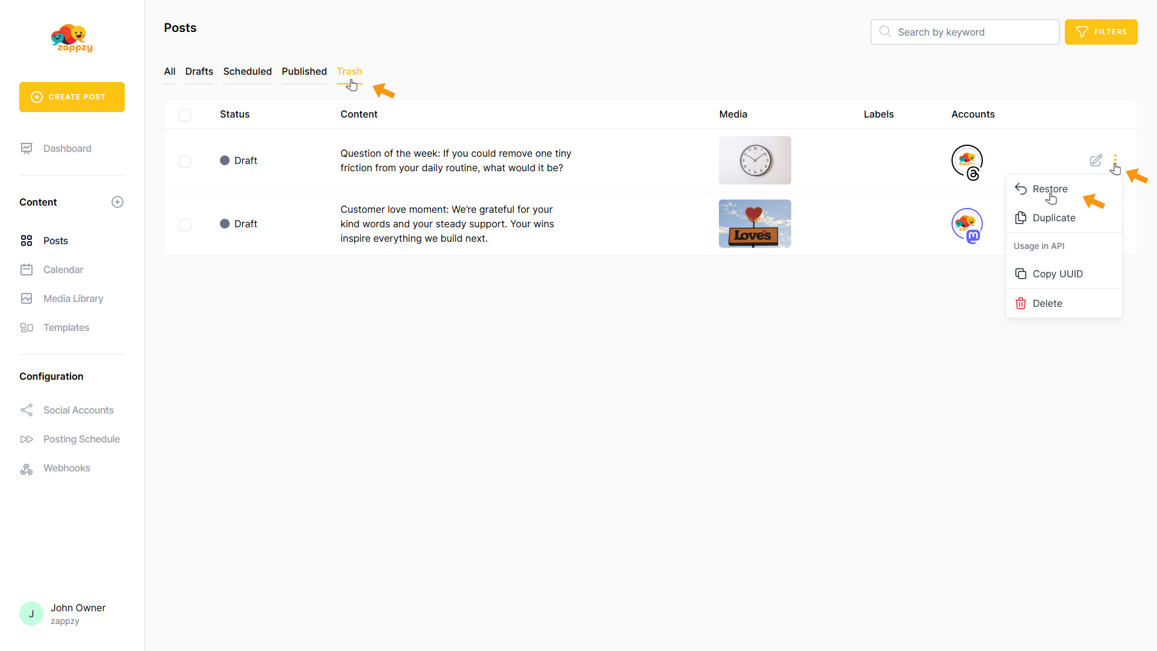
Task: Toggle the select-all posts checkbox
Action: pos(185,115)
